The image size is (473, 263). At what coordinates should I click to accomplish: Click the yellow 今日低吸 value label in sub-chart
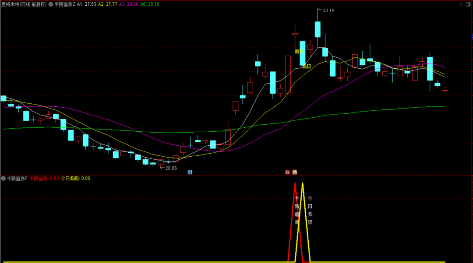tap(75, 178)
